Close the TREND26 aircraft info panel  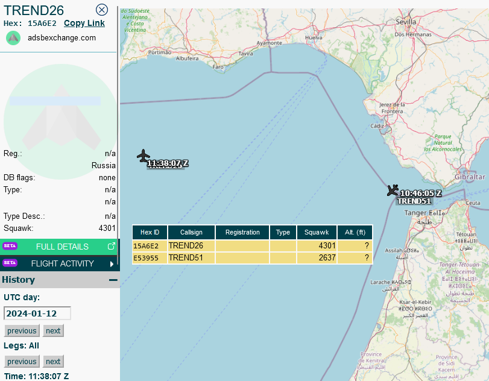[x=102, y=10]
